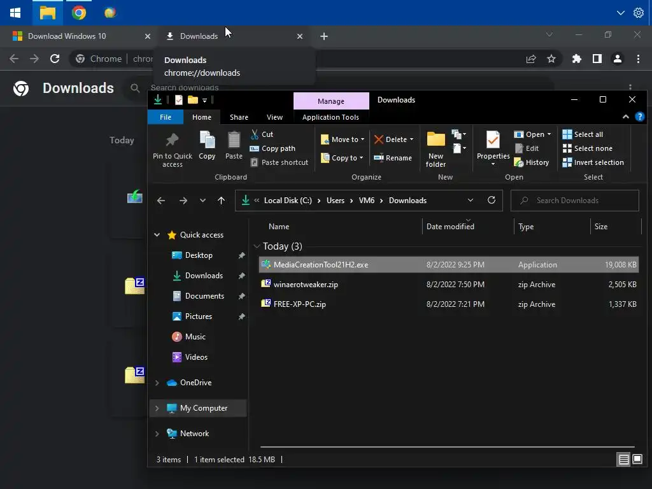Screen dimensions: 652x489
Task: Collapse the Quick access tree node
Action: point(157,235)
